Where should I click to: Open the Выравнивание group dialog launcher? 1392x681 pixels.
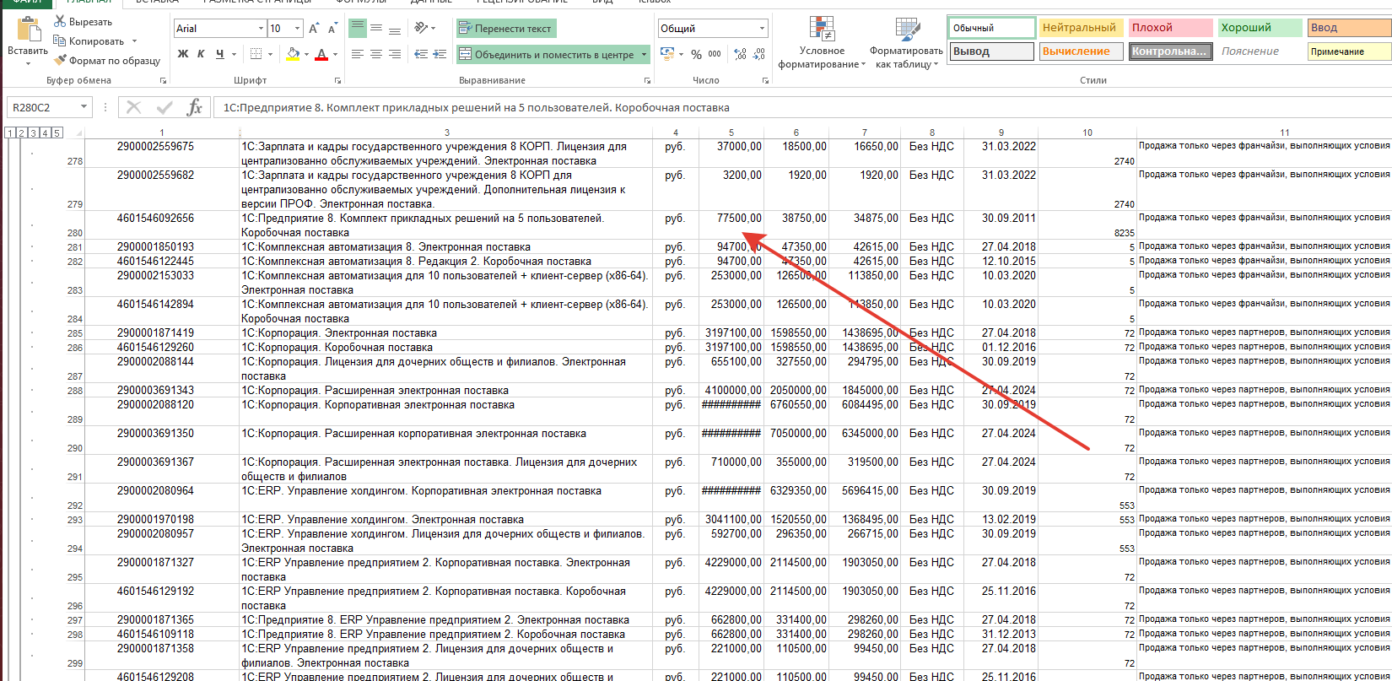(647, 81)
